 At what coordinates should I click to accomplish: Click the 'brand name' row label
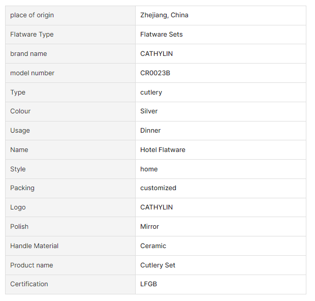click(x=28, y=54)
